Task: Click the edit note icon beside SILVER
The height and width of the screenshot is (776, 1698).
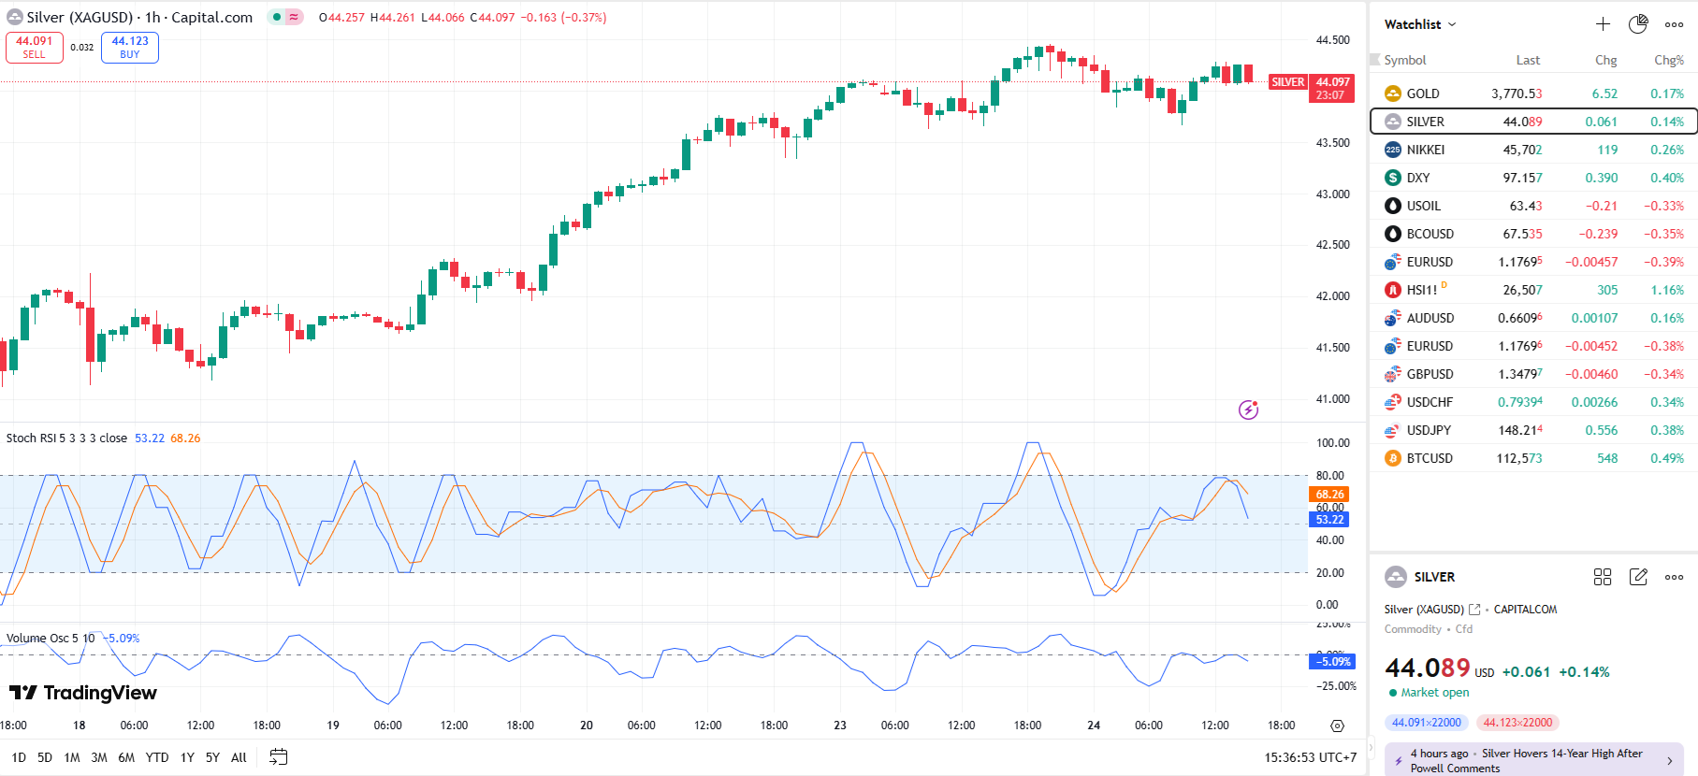Action: coord(1638,577)
